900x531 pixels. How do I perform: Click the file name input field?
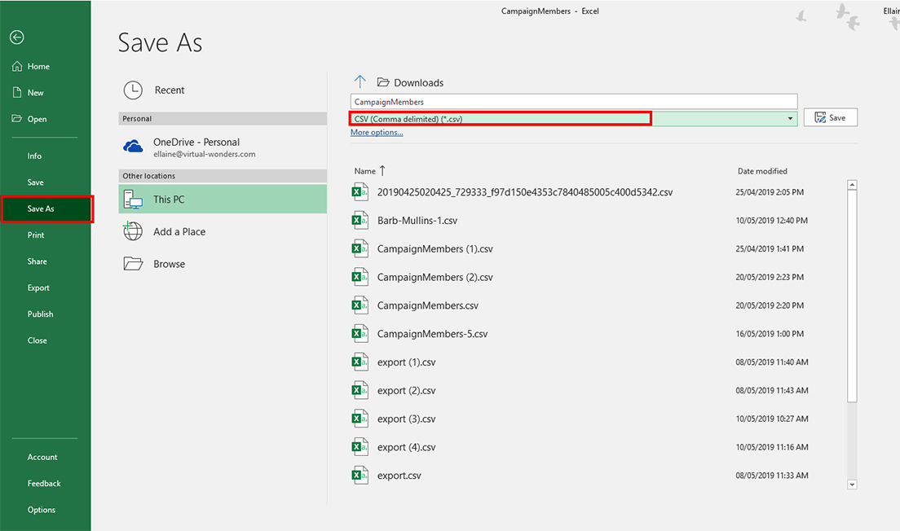573,102
